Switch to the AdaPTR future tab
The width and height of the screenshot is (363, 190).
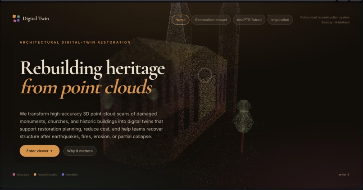249,20
